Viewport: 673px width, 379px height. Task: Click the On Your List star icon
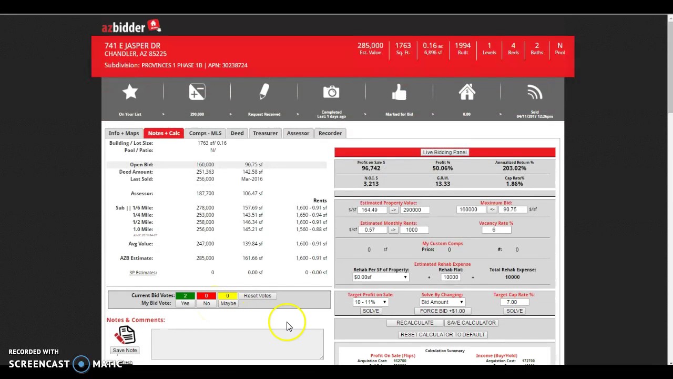click(130, 93)
